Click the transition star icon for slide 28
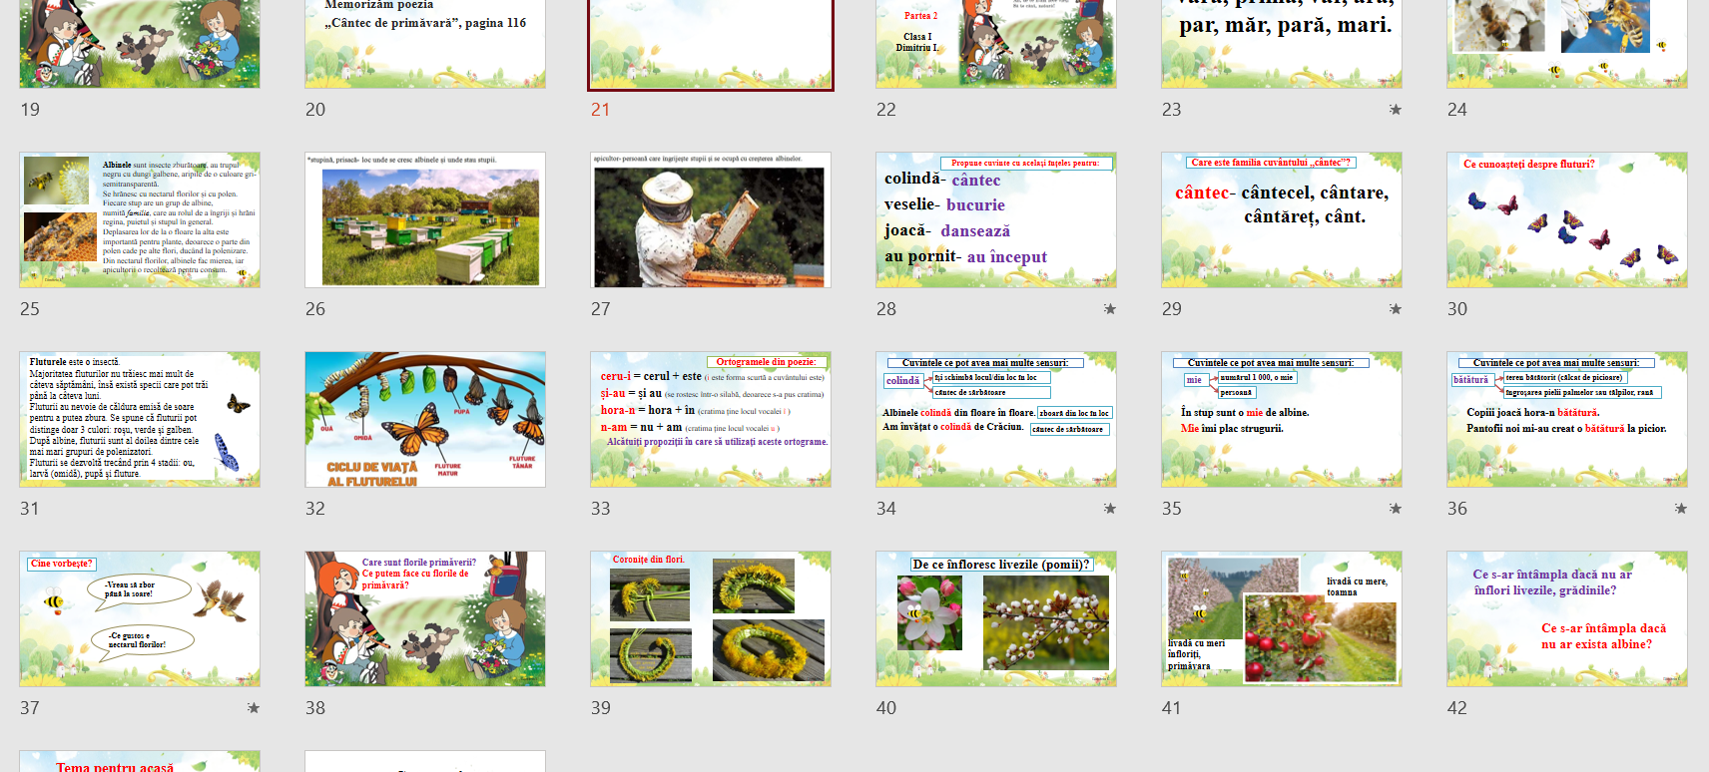Screen dimensions: 1709x772 tap(1109, 309)
